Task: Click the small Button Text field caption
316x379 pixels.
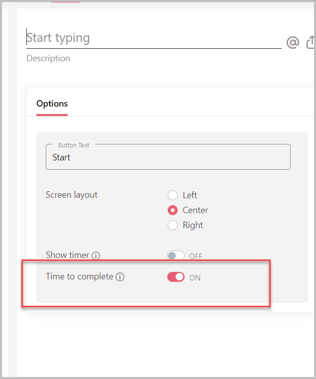Action: pos(74,145)
